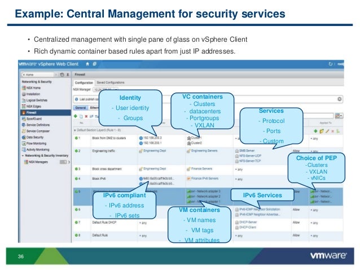360x270 pixels.
Task: Click source 192.168.200.1 in rule 1
Action: click(x=151, y=143)
